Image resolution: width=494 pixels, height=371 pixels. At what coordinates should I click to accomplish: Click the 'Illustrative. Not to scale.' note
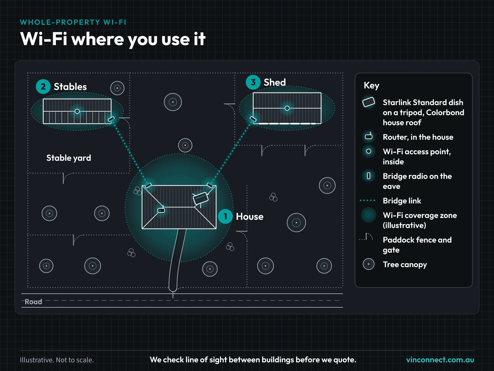pos(57,360)
